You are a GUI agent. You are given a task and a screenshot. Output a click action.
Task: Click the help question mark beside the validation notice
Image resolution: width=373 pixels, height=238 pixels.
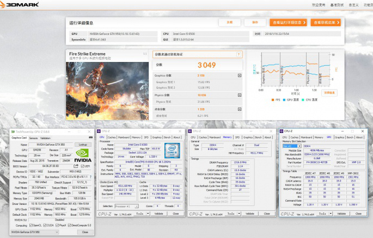pos(239,54)
